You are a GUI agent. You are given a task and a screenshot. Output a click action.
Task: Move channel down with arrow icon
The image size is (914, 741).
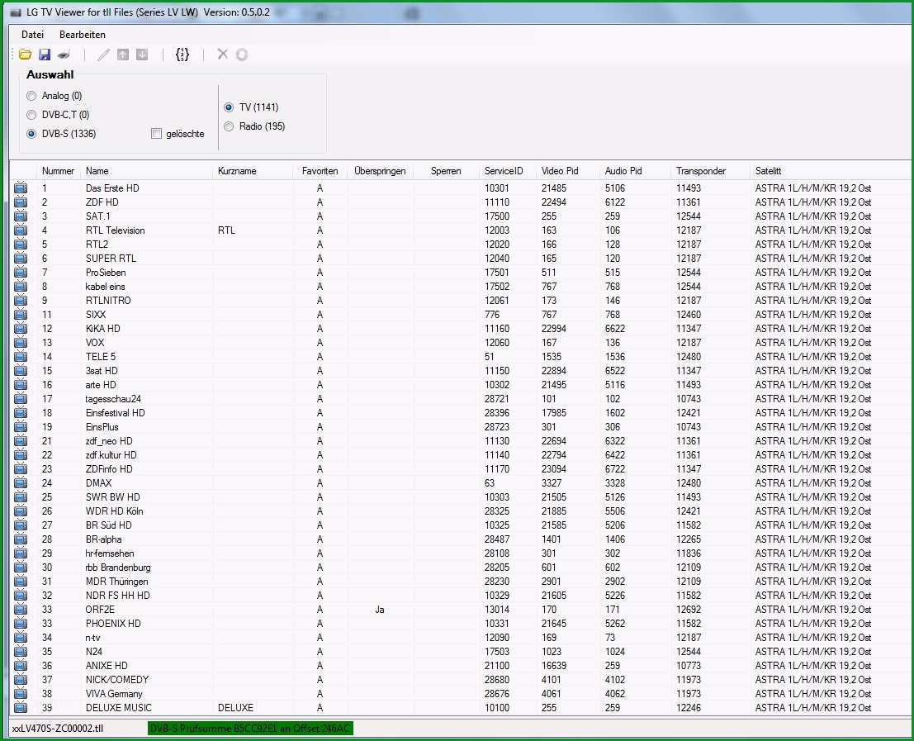coord(142,55)
